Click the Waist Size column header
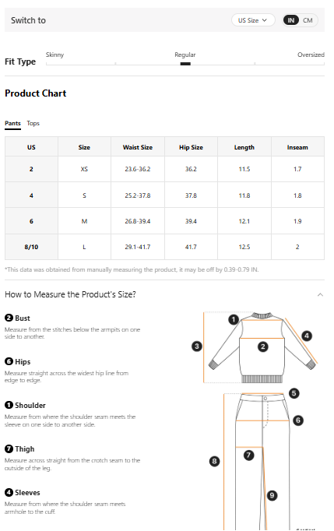334x531 pixels. click(x=138, y=147)
